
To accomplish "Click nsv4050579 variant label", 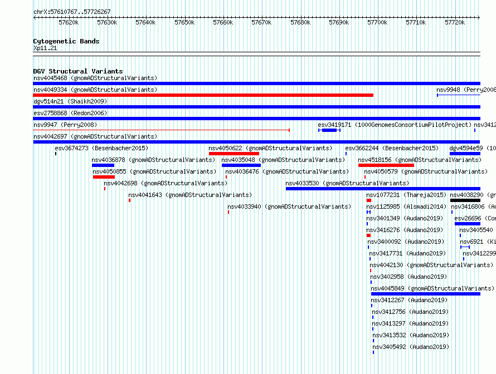I will pyautogui.click(x=426, y=171).
